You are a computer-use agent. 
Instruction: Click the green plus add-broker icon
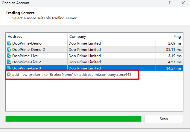point(9,75)
